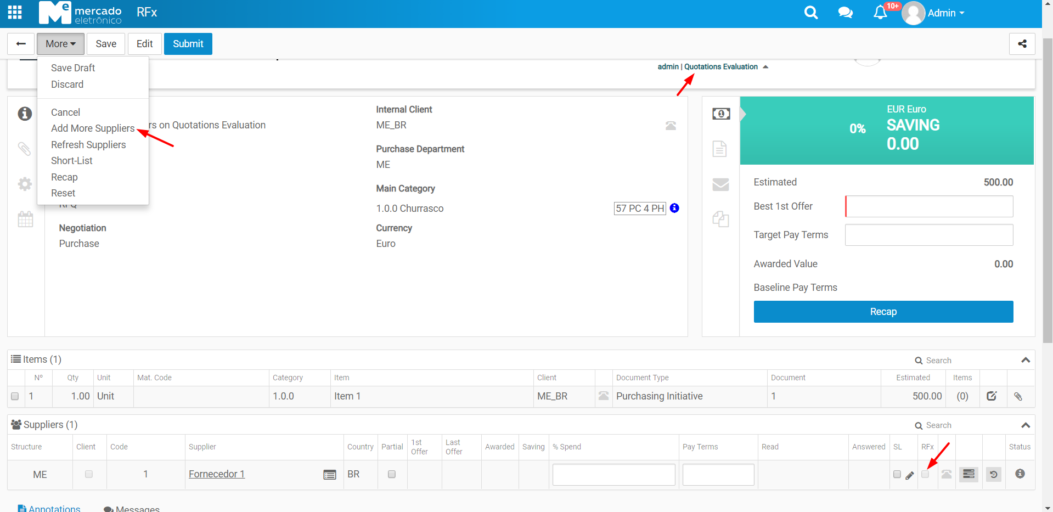The image size is (1053, 512).
Task: Select Add More Suppliers from menu
Action: [x=93, y=128]
